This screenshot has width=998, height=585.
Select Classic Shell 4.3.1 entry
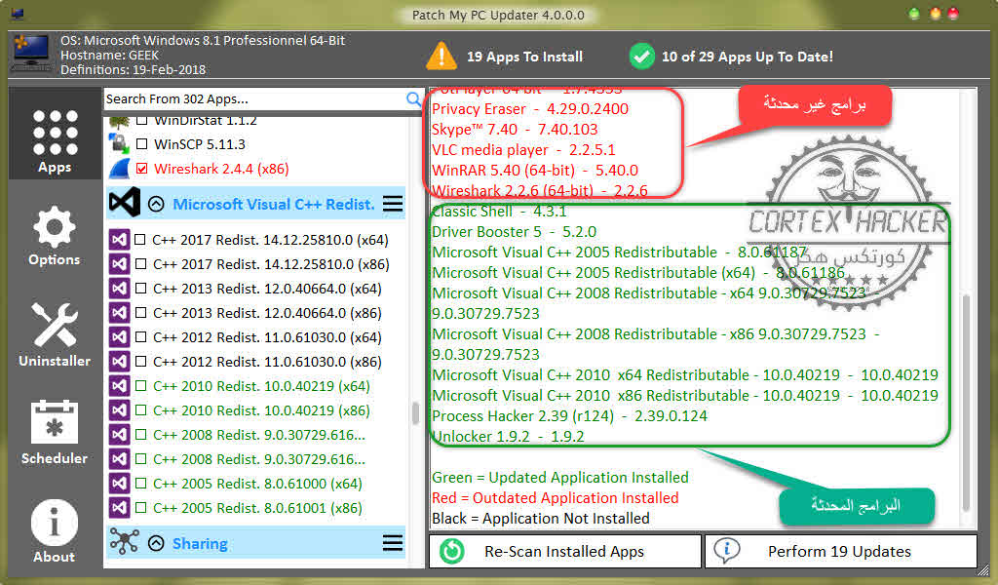[499, 212]
